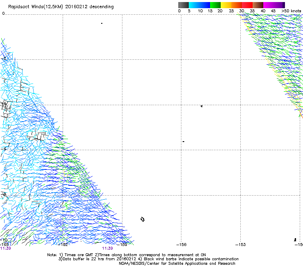This screenshot has height=266, width=303.
Task: Click the small island mark just right of -156 above -6
Action: click(183, 142)
